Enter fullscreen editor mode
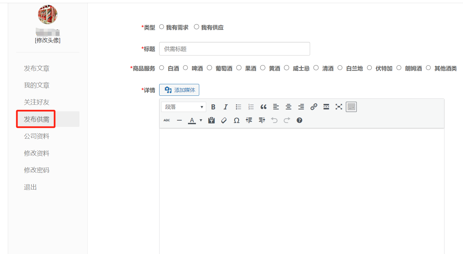Viewport: 463px width, 254px height. [339, 107]
